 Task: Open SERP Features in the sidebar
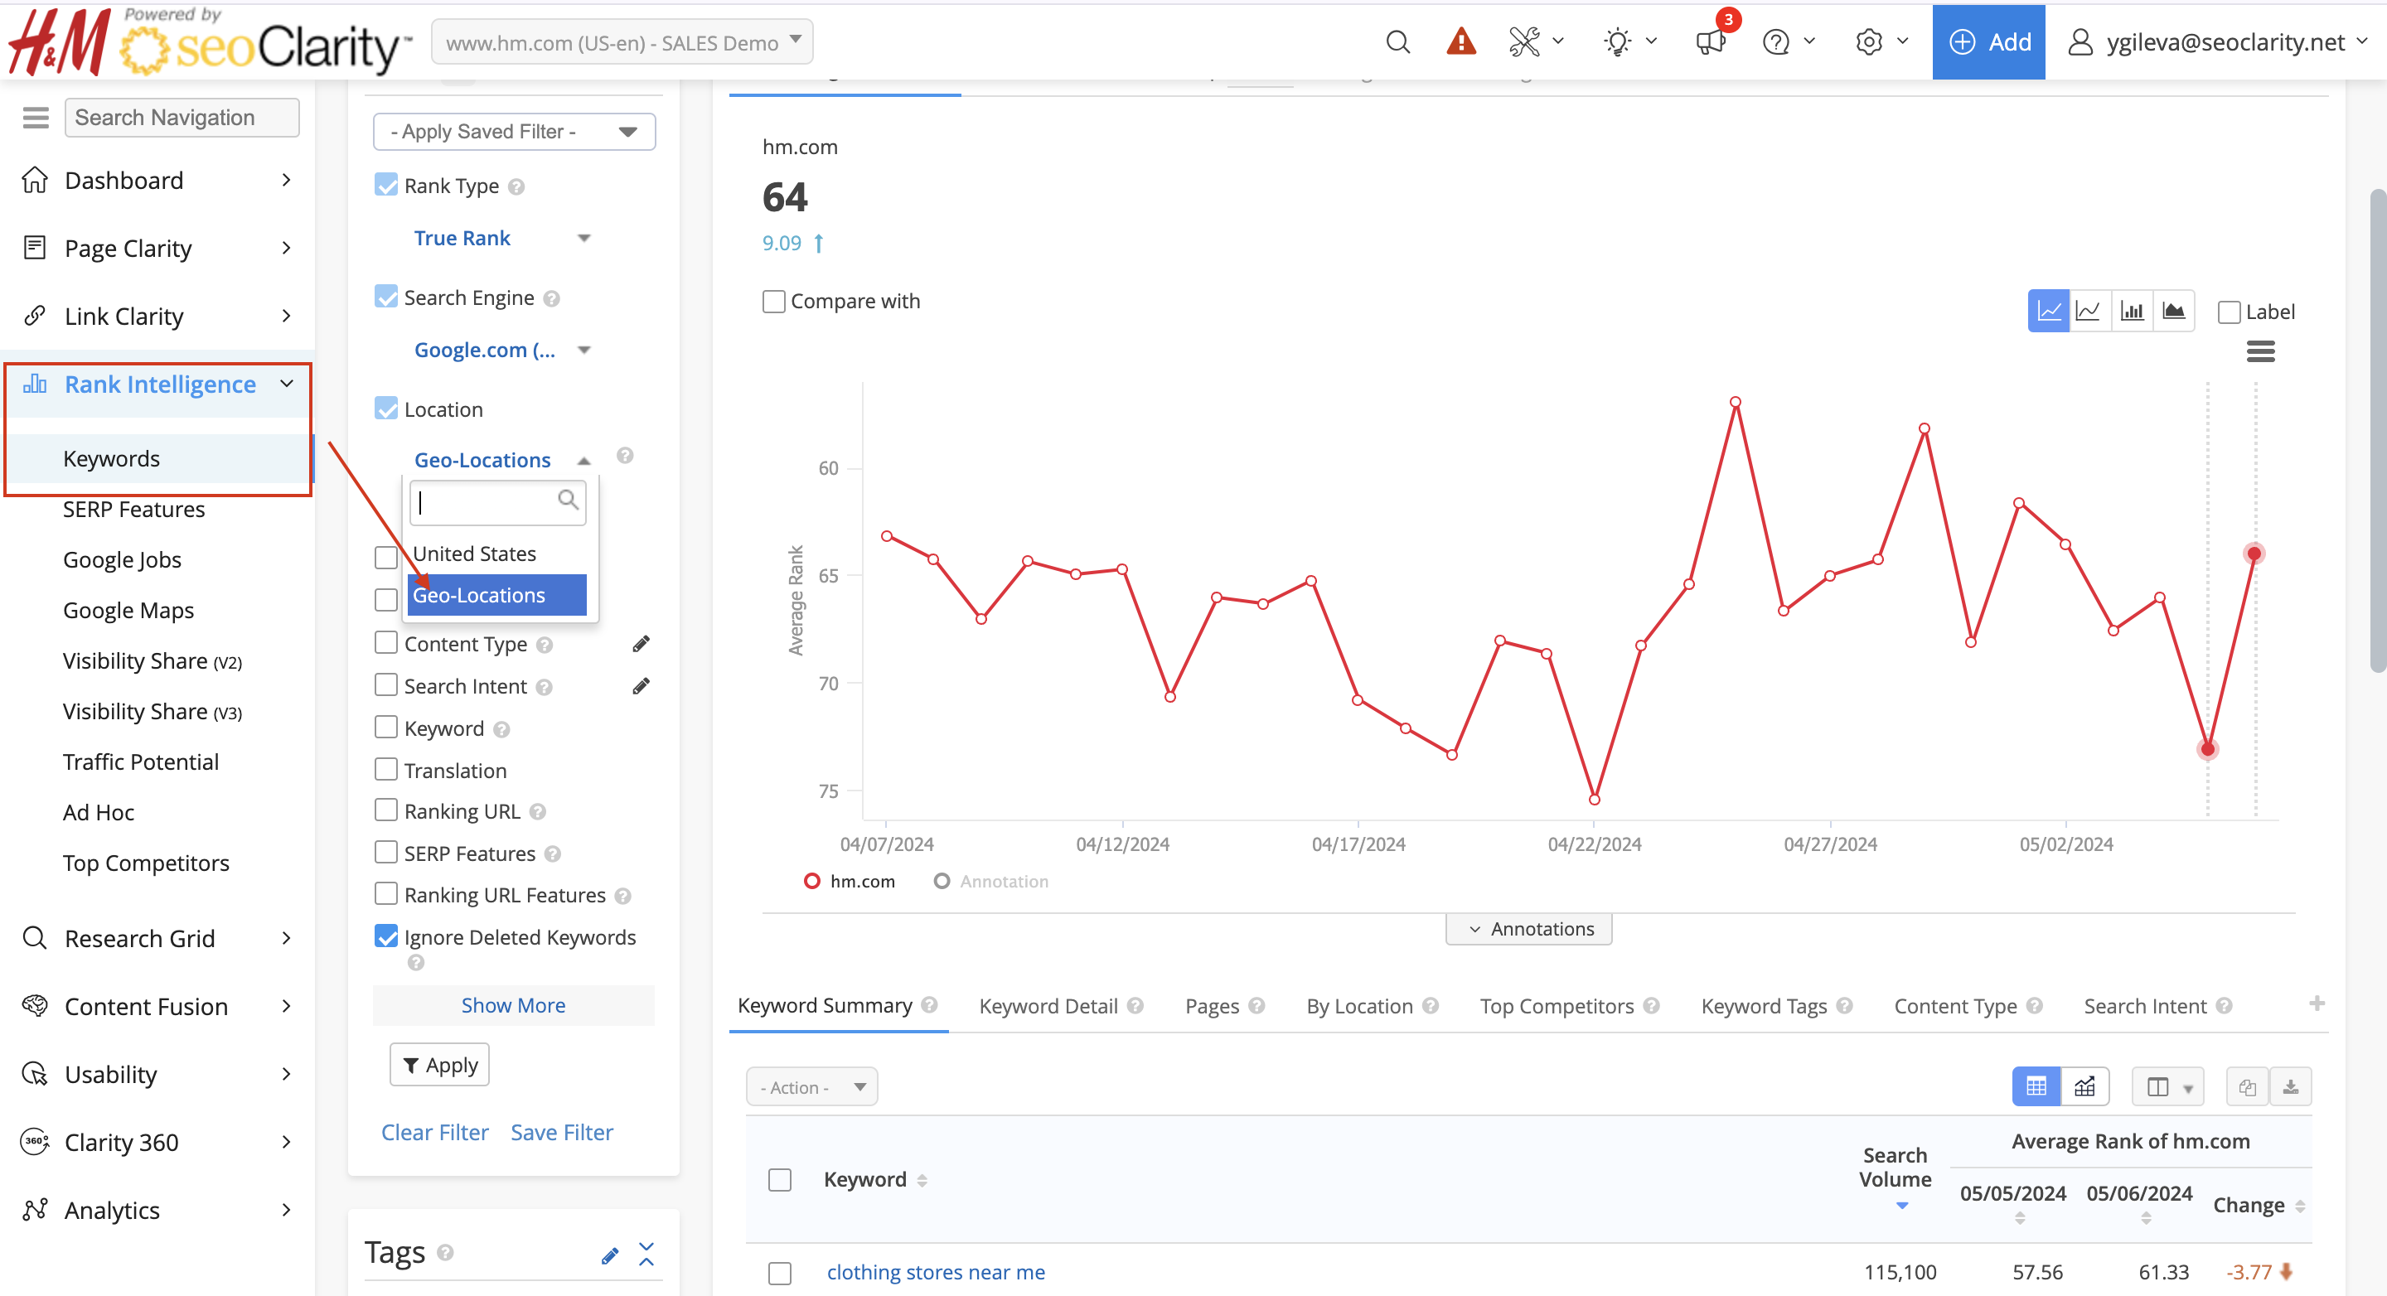(134, 509)
